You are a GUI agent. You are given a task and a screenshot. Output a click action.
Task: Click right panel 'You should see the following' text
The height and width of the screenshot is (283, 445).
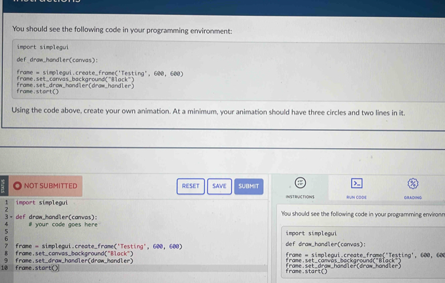(x=363, y=214)
